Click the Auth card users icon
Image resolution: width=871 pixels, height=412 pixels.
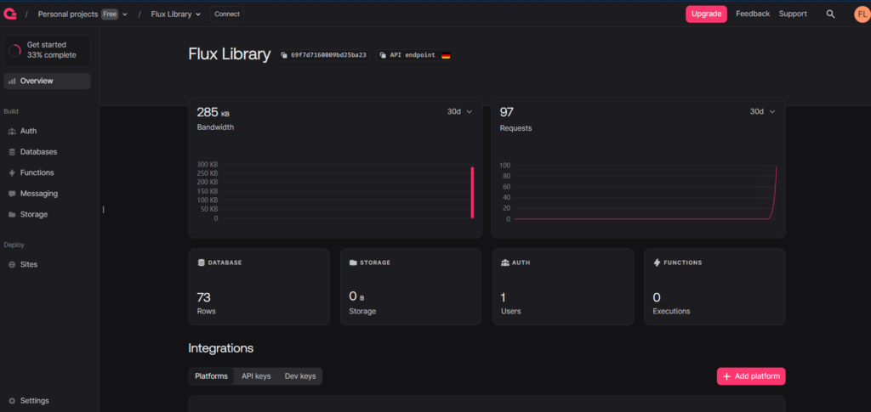(x=505, y=262)
